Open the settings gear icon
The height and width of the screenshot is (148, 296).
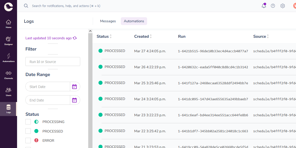[x=283, y=6]
